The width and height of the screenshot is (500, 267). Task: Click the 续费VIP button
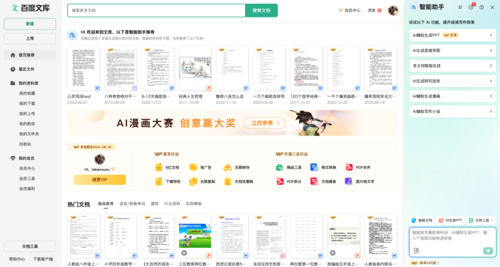pyautogui.click(x=100, y=180)
